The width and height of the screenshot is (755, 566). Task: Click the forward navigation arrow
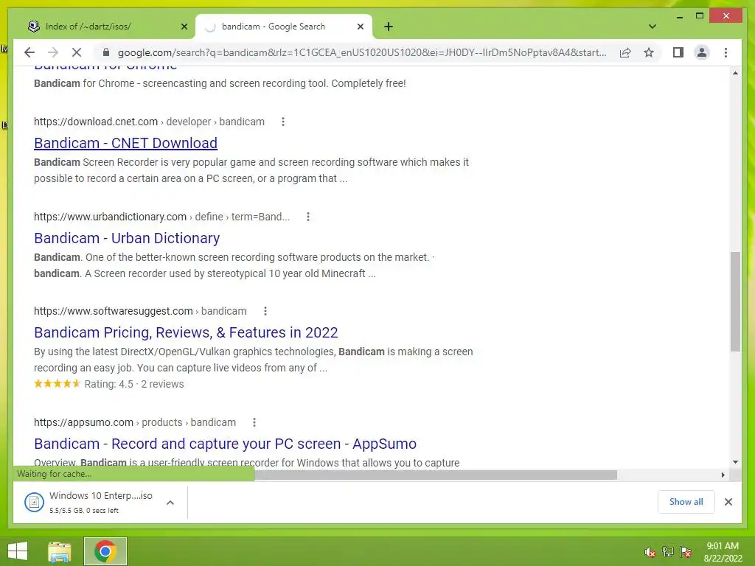pyautogui.click(x=53, y=52)
